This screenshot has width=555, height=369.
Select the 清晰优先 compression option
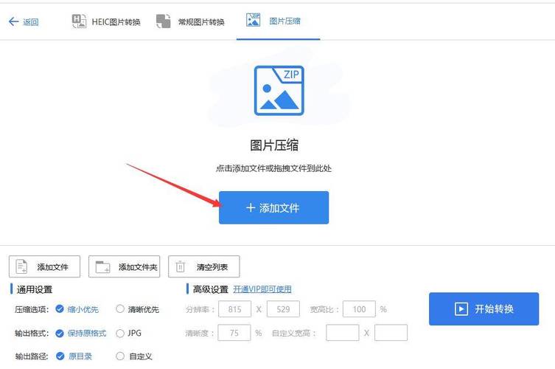[x=138, y=309]
